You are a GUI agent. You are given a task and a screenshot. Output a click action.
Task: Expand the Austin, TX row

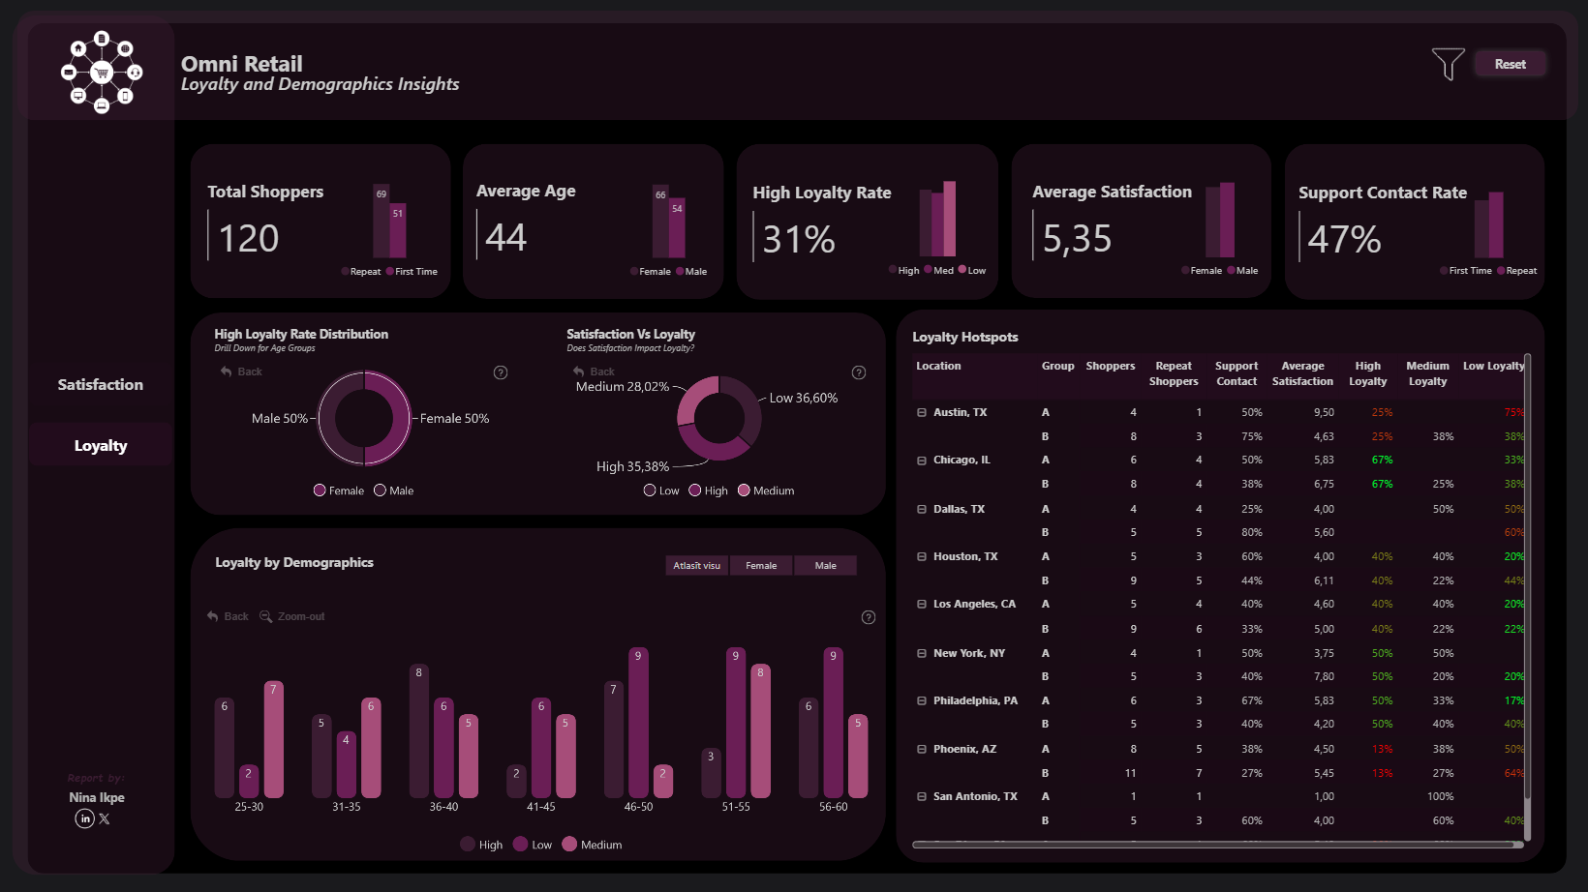pos(922,412)
